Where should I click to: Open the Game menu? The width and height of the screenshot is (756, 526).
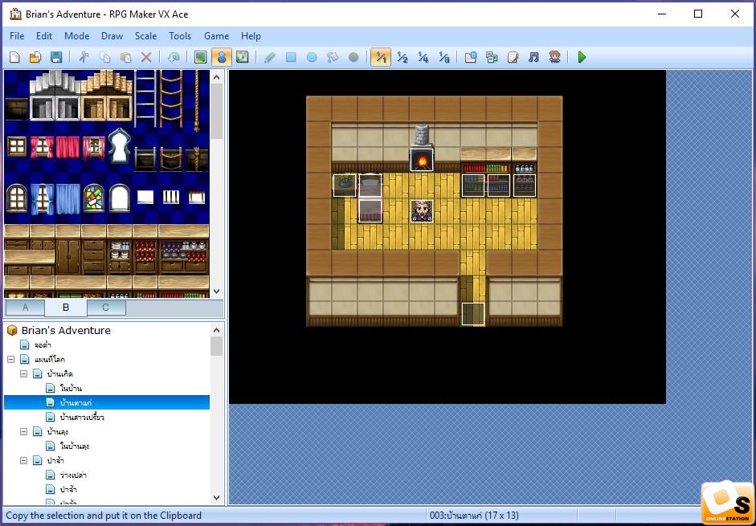pyautogui.click(x=216, y=36)
